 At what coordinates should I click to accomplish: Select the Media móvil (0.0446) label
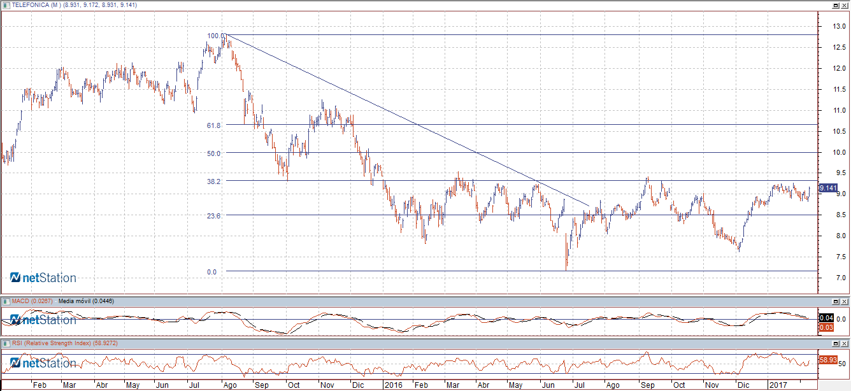point(86,301)
